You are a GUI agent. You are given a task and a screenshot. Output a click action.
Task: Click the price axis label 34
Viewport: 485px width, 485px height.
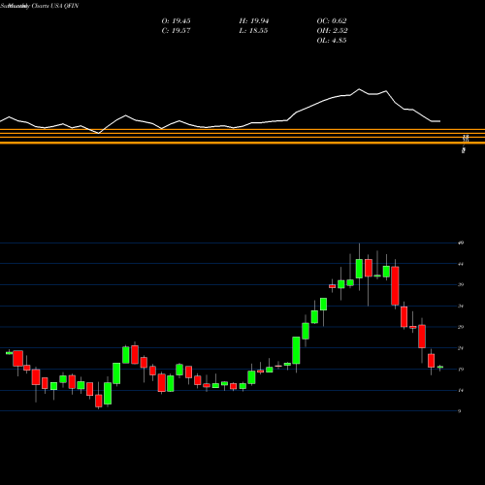pos(461,306)
